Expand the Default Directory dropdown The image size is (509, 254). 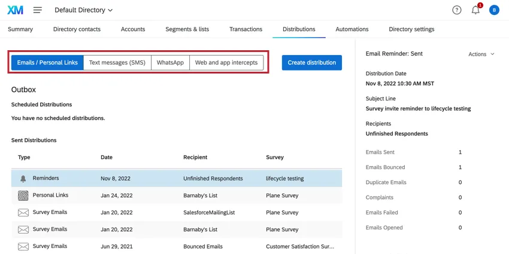click(83, 10)
